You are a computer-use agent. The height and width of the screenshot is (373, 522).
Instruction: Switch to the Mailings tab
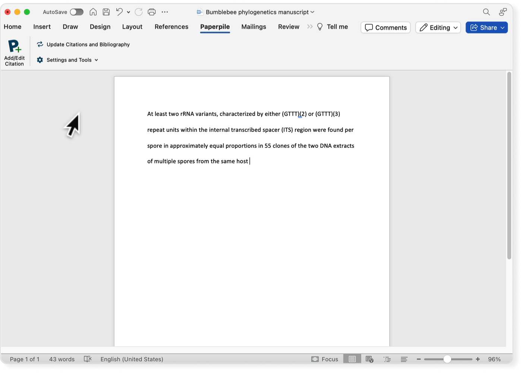(x=254, y=27)
